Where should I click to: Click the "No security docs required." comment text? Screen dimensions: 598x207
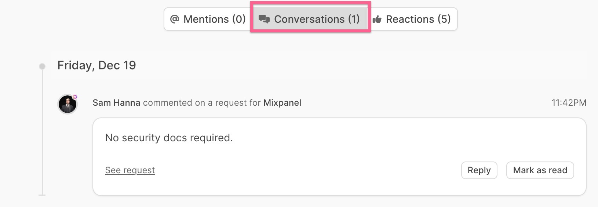tap(169, 138)
